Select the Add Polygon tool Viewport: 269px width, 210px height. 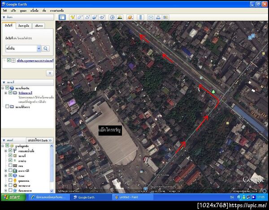pos(80,17)
